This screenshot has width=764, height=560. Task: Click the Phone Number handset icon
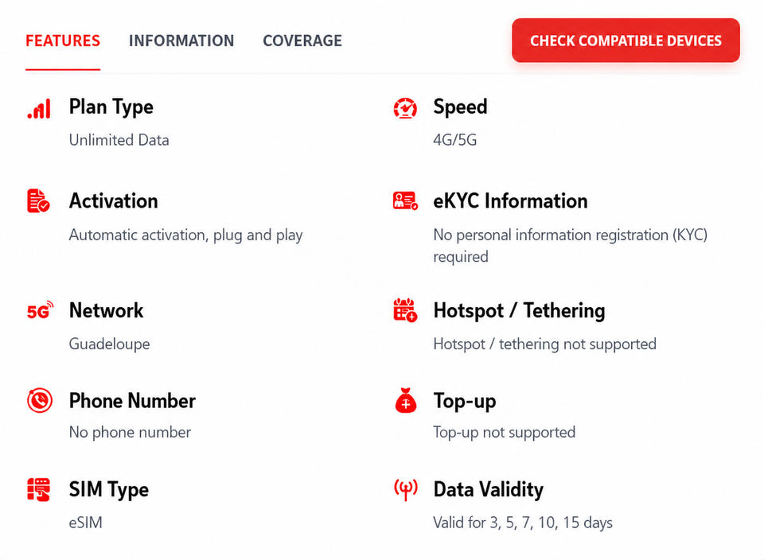coord(40,400)
